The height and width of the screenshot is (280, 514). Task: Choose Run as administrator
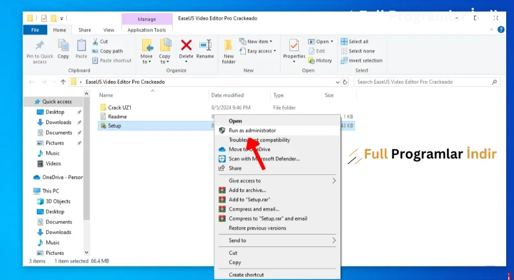tap(277, 131)
